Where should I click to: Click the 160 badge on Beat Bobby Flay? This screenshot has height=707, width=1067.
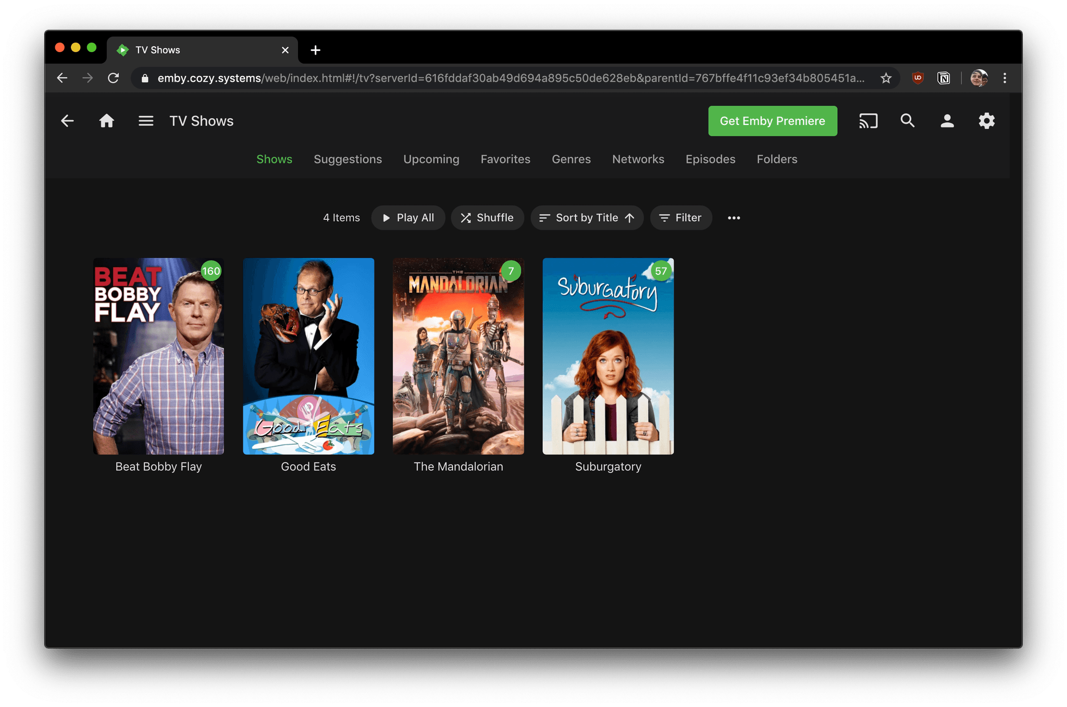[x=211, y=271]
